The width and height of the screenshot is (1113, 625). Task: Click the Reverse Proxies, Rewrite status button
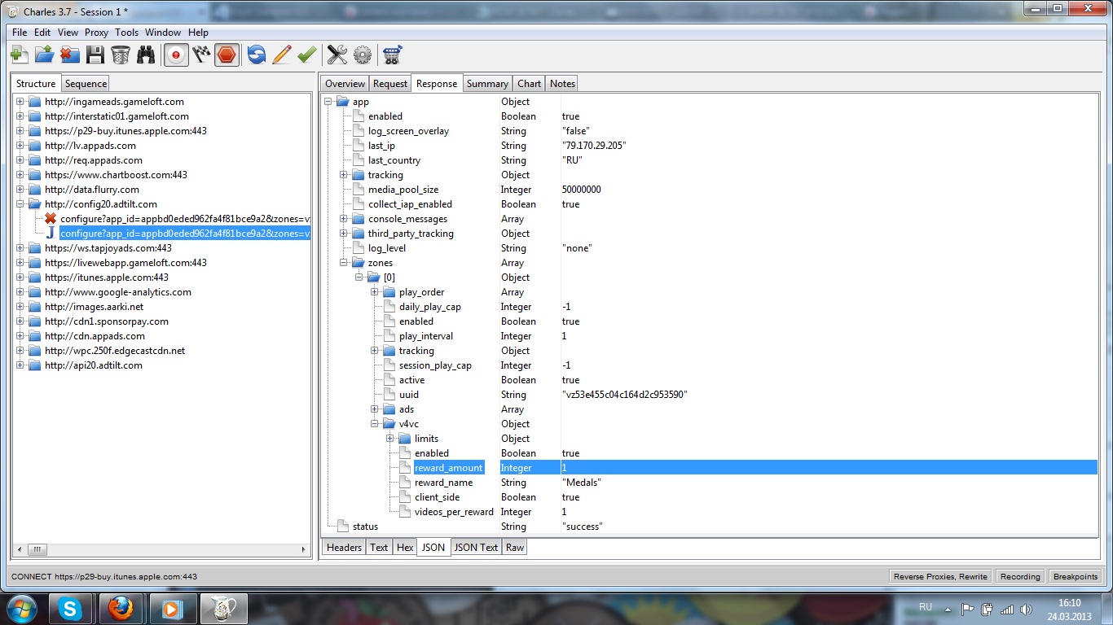pyautogui.click(x=940, y=576)
